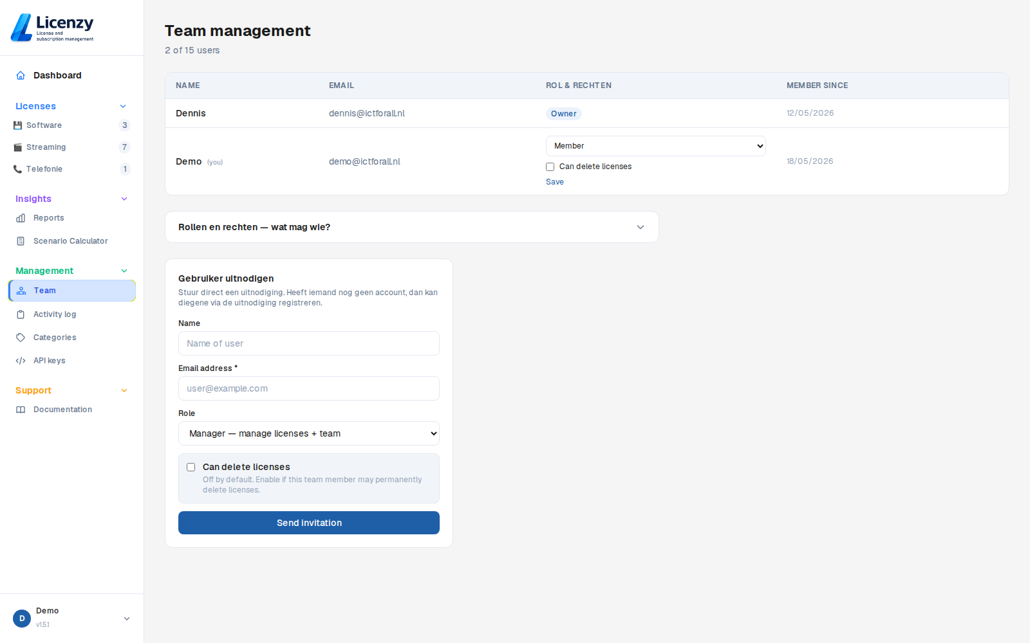Collapse the Insights section chevron
Screen dimensions: 1030x643
[x=124, y=199]
